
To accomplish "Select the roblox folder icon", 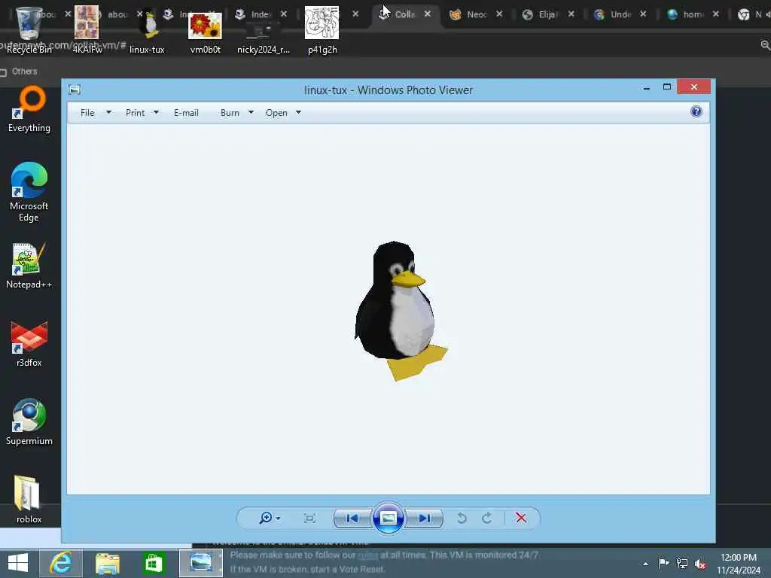I will pos(29,500).
